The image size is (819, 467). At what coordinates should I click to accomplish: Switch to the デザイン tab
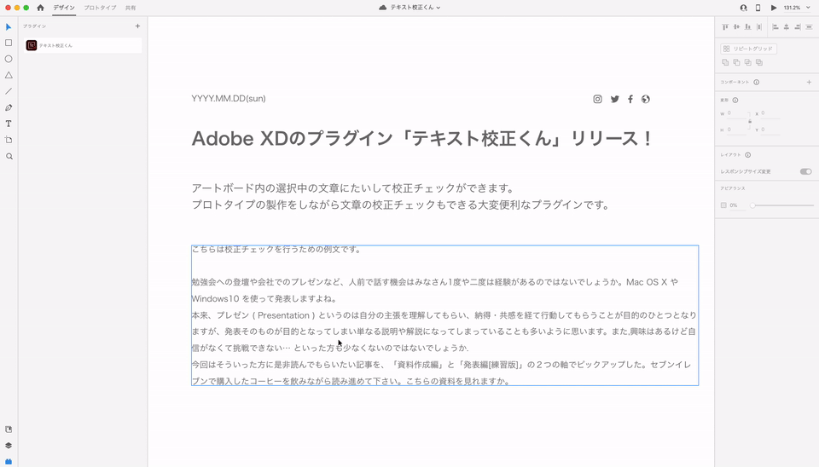click(x=64, y=8)
